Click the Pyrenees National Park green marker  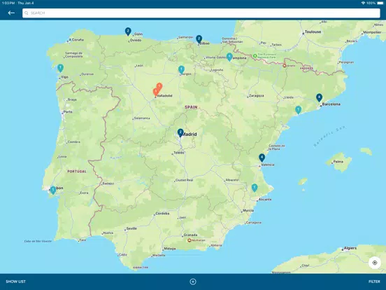tap(255, 56)
